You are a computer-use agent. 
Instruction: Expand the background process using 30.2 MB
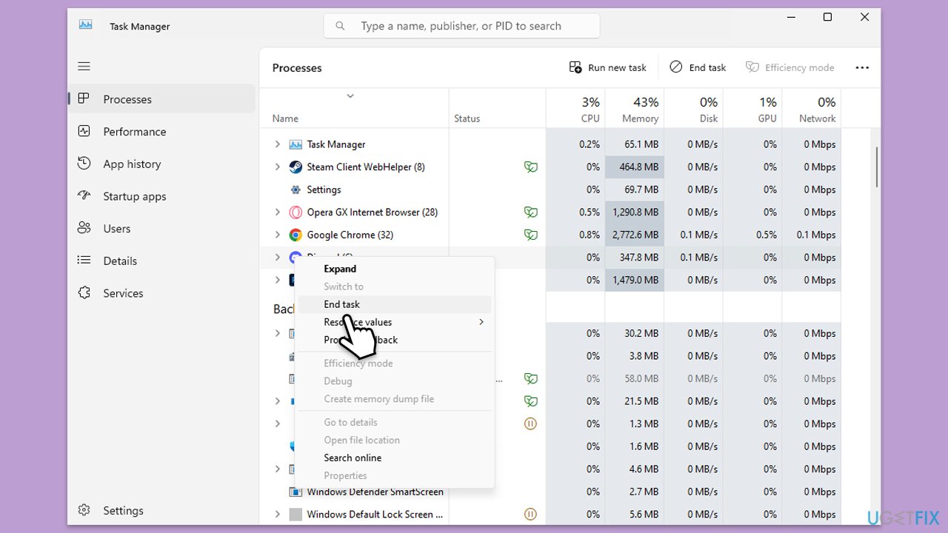coord(278,333)
